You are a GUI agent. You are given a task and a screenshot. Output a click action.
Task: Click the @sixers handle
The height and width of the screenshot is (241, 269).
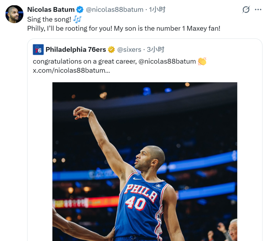click(129, 50)
